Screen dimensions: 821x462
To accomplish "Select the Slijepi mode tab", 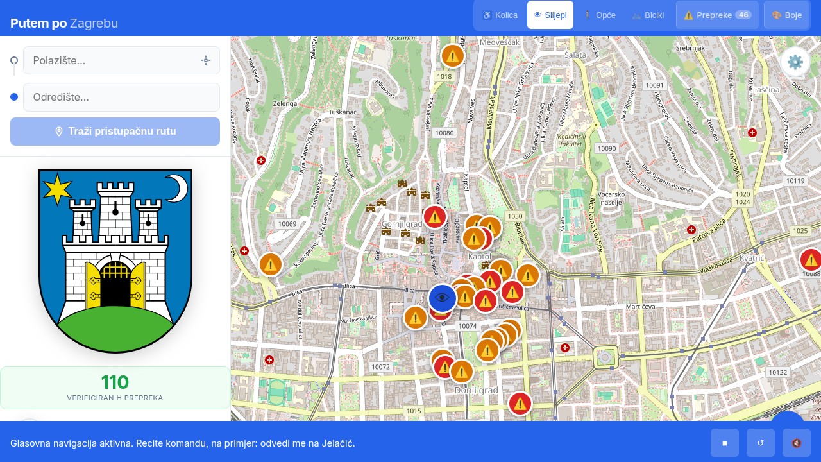I will tap(550, 15).
